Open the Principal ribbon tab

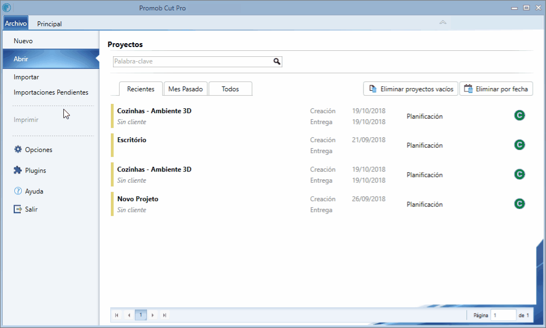pyautogui.click(x=50, y=24)
